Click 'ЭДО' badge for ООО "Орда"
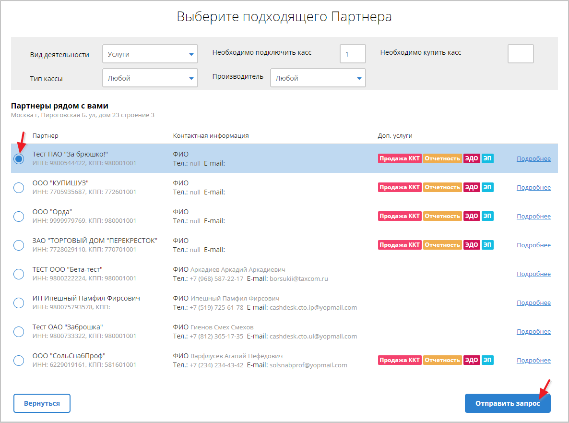569x423 pixels. (472, 216)
